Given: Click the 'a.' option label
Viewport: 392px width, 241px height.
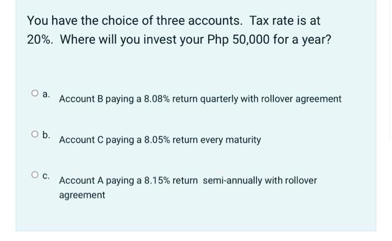Looking at the screenshot, I should tap(46, 94).
